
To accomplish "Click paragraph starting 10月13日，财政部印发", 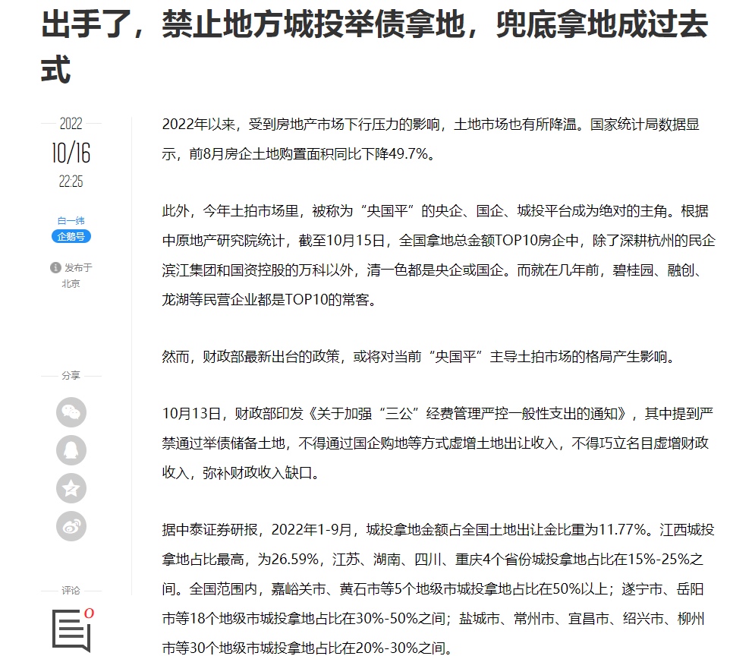I will (437, 443).
